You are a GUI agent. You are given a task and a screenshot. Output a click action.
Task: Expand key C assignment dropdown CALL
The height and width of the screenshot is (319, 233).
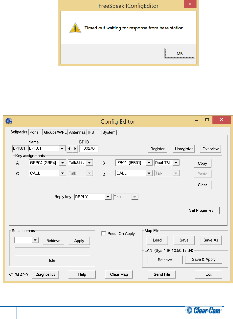(63, 173)
